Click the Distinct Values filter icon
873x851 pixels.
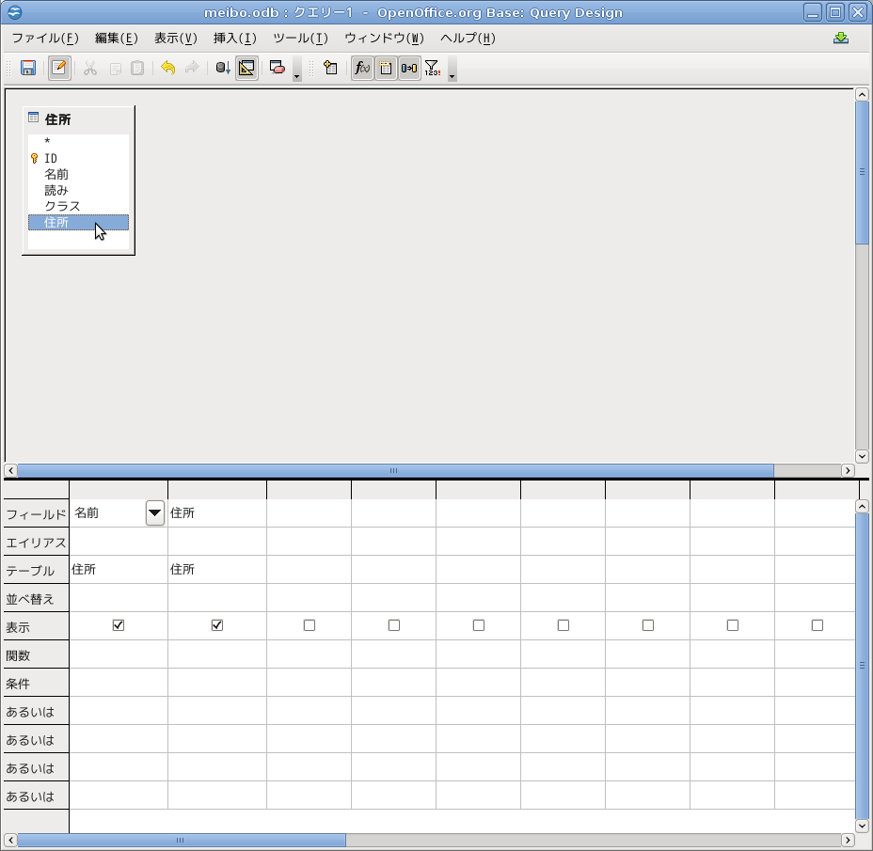[x=432, y=68]
